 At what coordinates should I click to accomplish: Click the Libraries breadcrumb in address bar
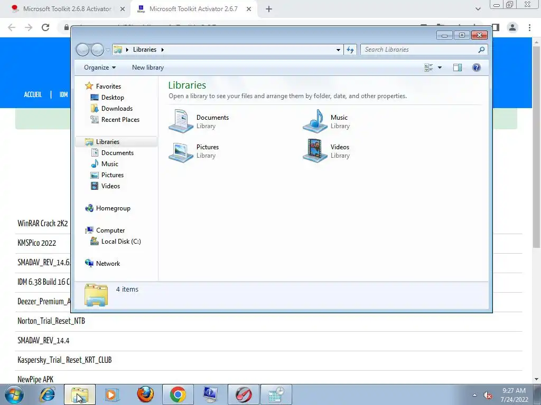[145, 50]
